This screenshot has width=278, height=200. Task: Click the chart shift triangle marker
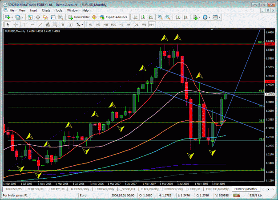pos(212,30)
